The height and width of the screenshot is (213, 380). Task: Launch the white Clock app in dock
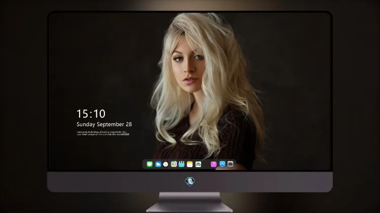click(166, 164)
